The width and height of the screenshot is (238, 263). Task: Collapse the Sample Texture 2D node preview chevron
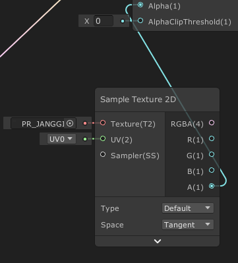[158, 241]
